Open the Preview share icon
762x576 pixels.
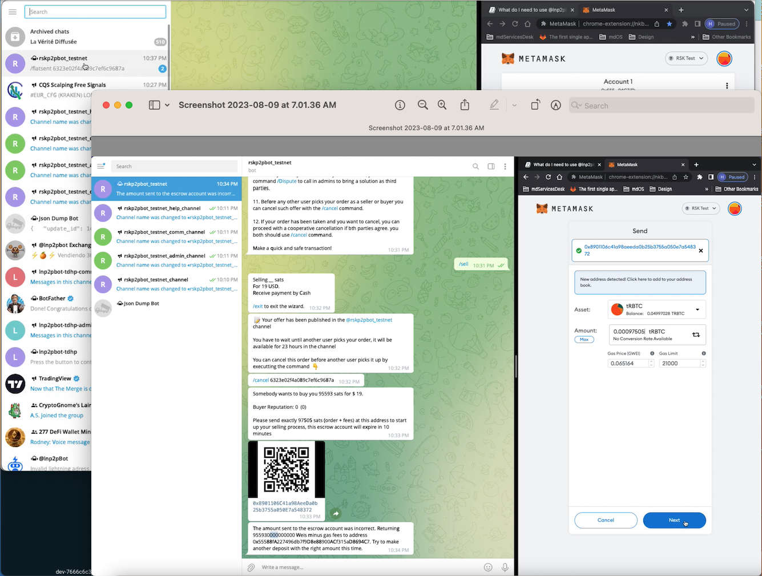(x=465, y=105)
